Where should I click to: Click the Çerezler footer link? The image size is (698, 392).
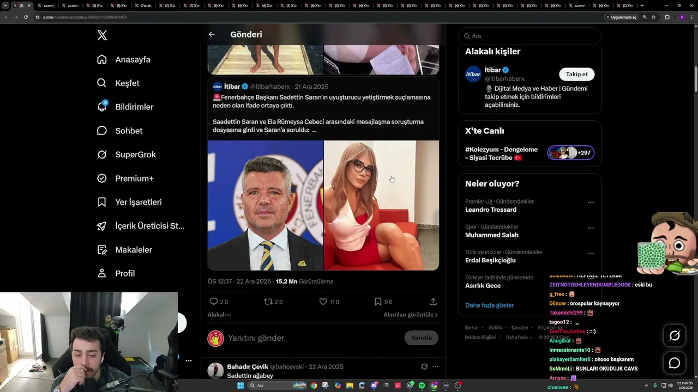520,328
